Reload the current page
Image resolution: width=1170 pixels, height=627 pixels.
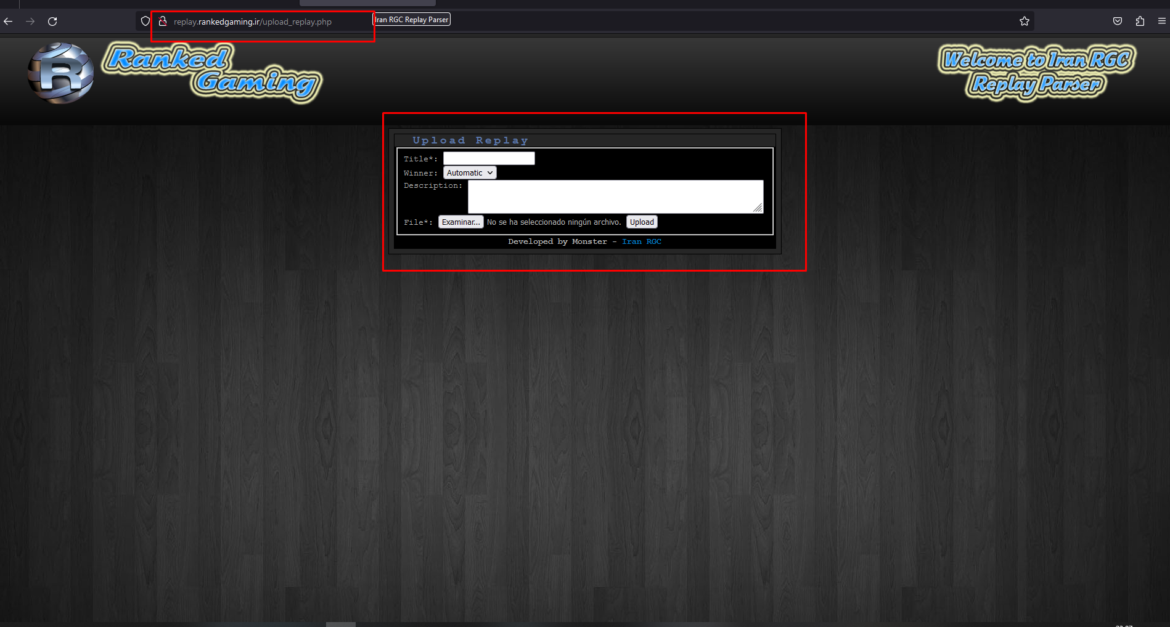coord(52,22)
